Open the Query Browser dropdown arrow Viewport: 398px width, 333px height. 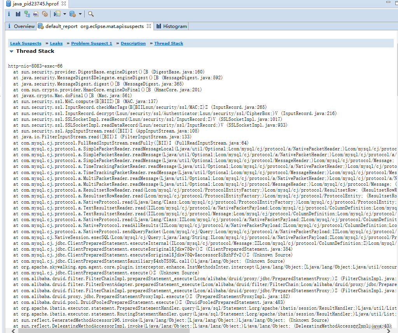click(65, 14)
